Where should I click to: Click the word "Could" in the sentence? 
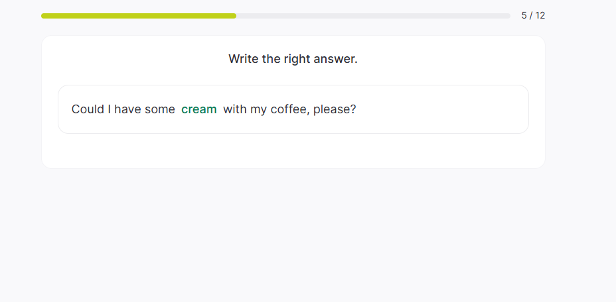pos(88,109)
